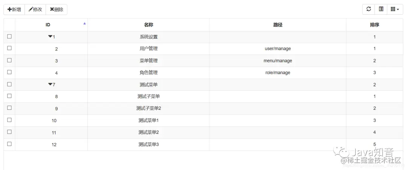
Task: Select the 菜单管理 name cell
Action: 148,61
